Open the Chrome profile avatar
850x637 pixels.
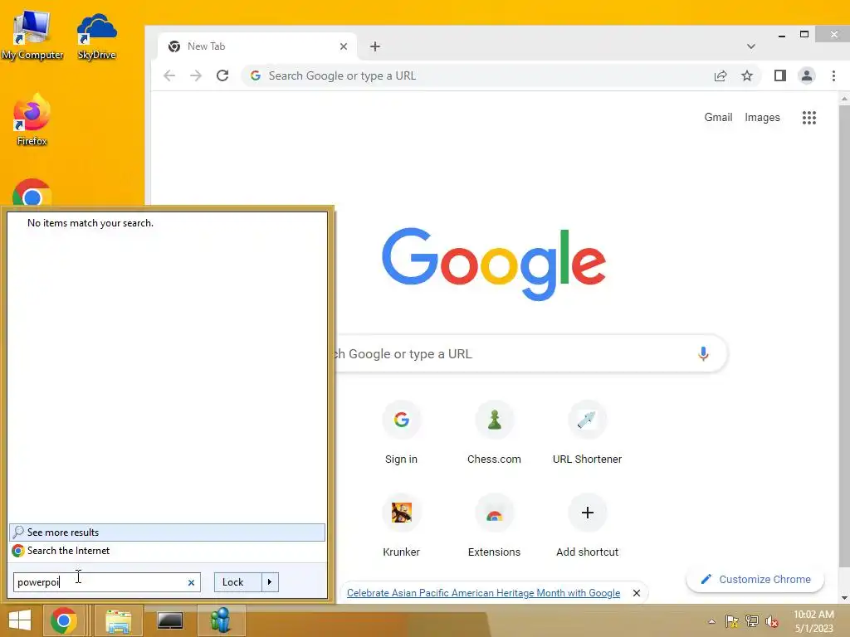click(x=807, y=75)
